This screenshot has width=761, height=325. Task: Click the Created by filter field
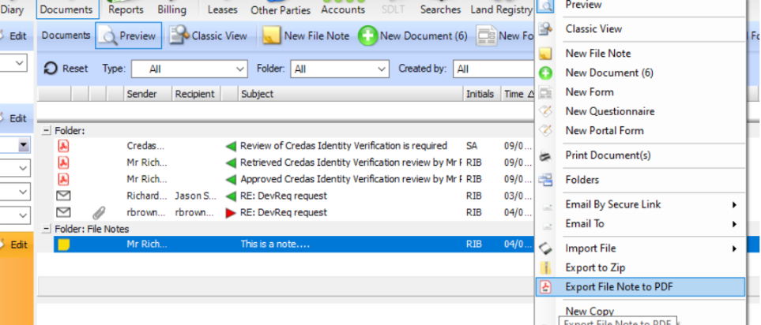[x=494, y=69]
